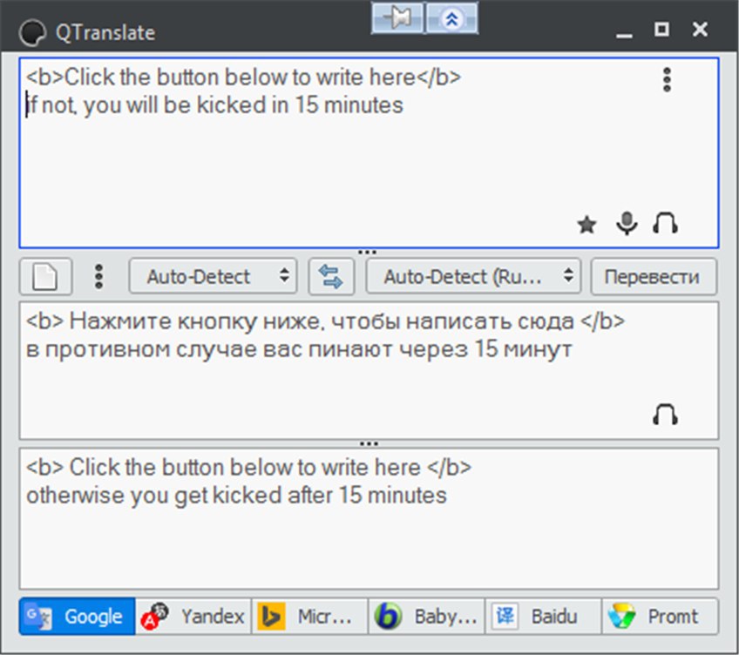Click Russian text 'Нажмите кнопку ниже'

[x=198, y=322]
